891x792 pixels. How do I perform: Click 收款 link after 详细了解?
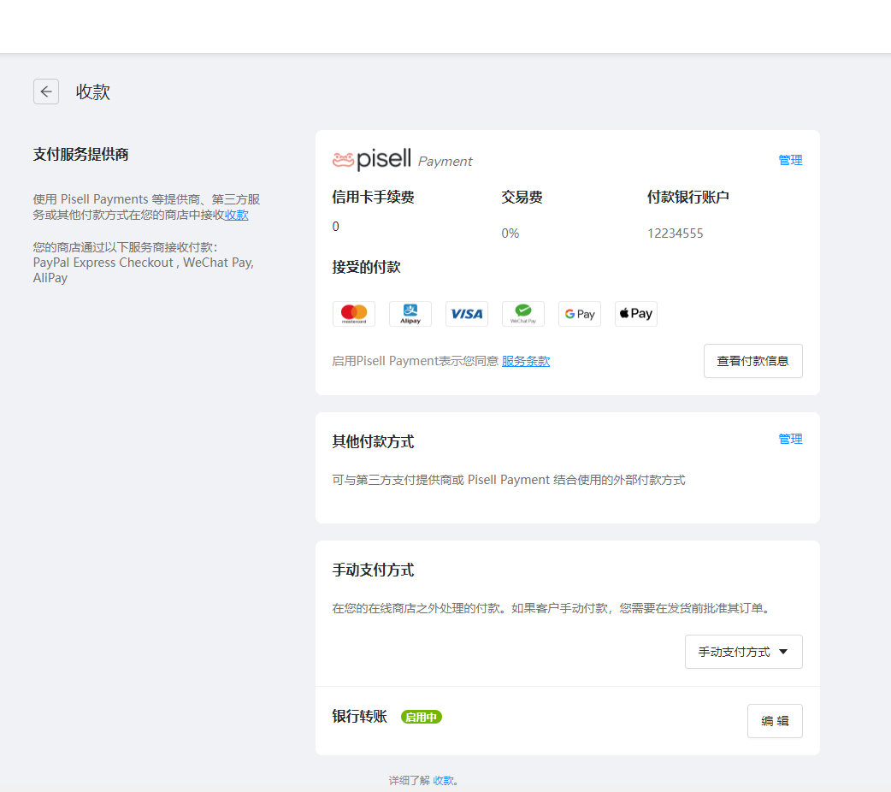(443, 781)
